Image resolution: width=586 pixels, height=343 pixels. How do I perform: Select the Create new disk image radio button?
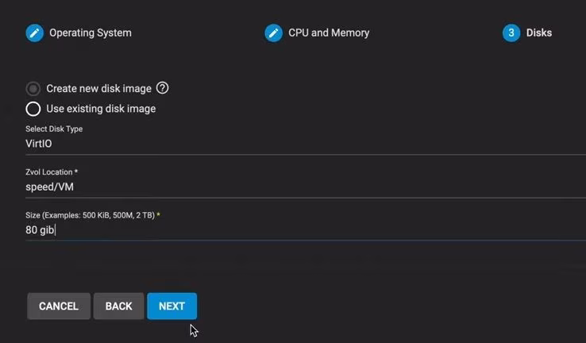point(33,89)
